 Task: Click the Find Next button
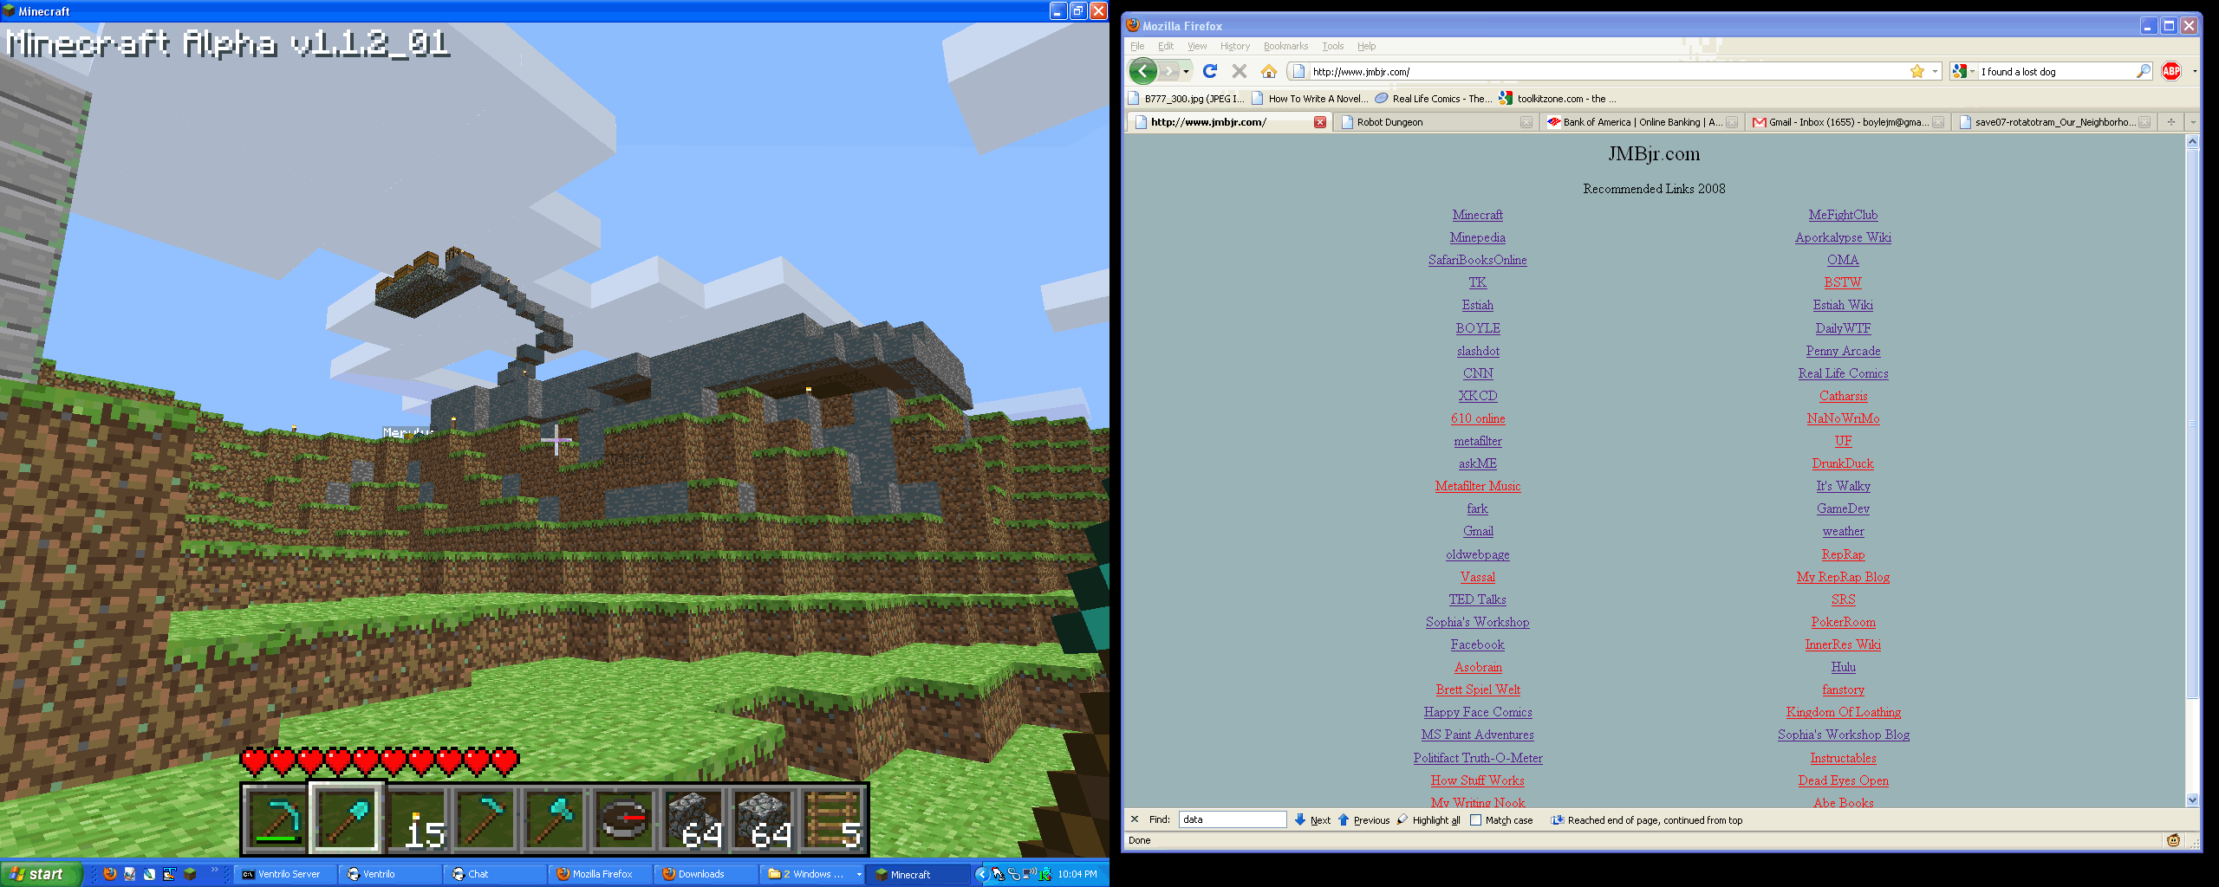pyautogui.click(x=1312, y=820)
